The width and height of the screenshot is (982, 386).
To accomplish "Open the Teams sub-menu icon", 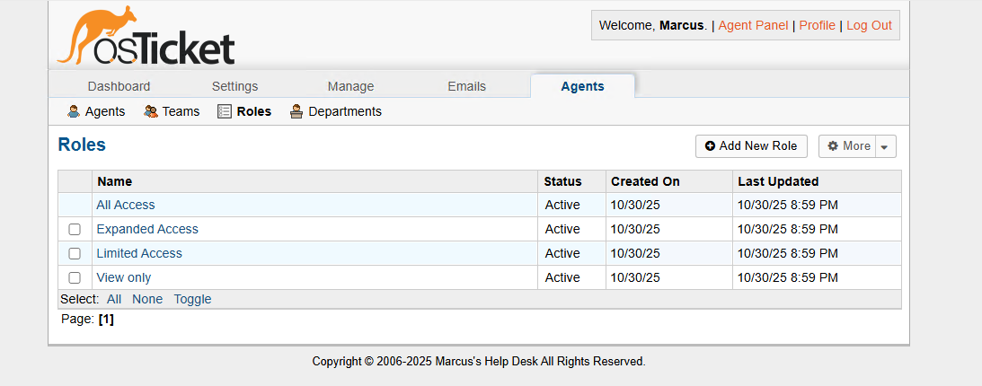I will coord(151,112).
